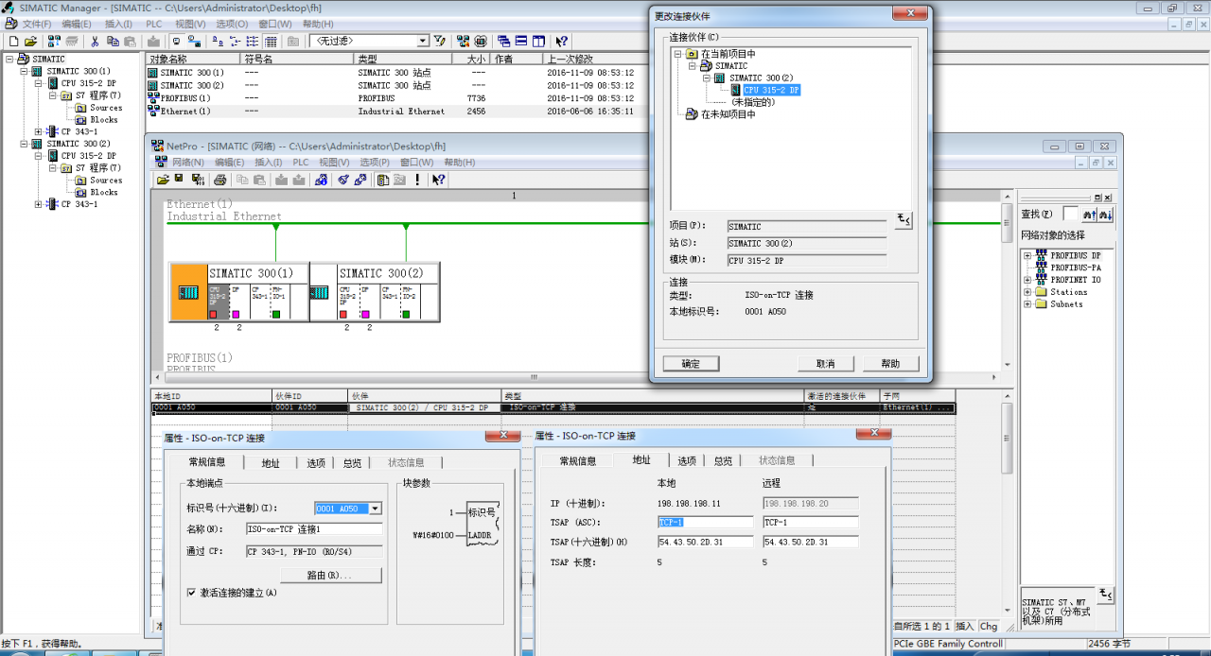Click the Open icon in NetPro toolbar

163,180
